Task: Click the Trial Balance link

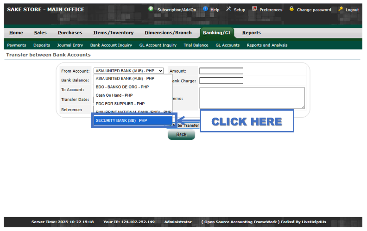Action: click(x=196, y=45)
